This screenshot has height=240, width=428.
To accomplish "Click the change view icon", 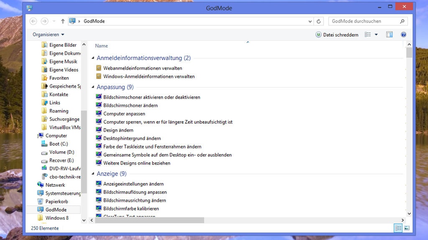I will 368,35.
